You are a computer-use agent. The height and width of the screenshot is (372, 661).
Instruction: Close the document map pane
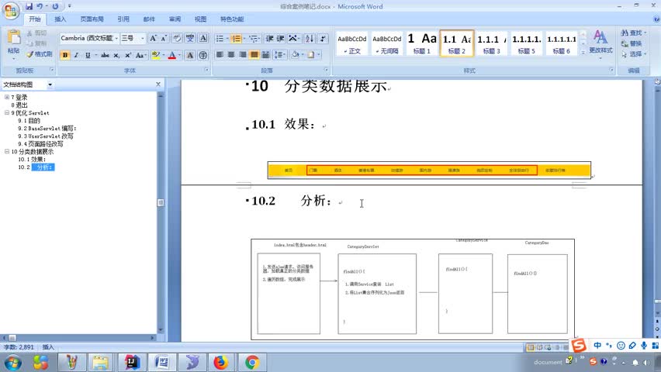(x=158, y=84)
